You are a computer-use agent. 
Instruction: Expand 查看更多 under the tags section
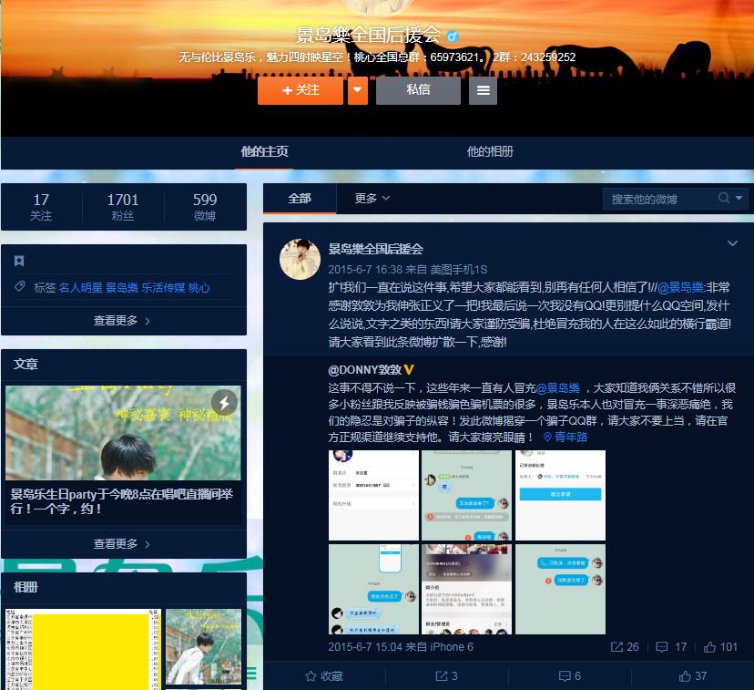123,321
